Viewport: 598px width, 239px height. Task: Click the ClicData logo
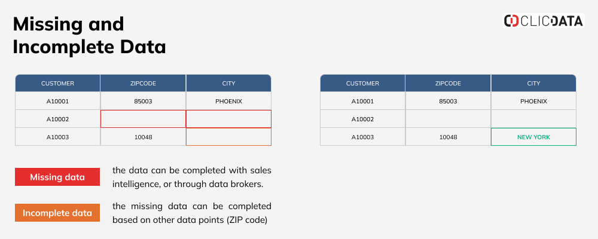click(543, 20)
